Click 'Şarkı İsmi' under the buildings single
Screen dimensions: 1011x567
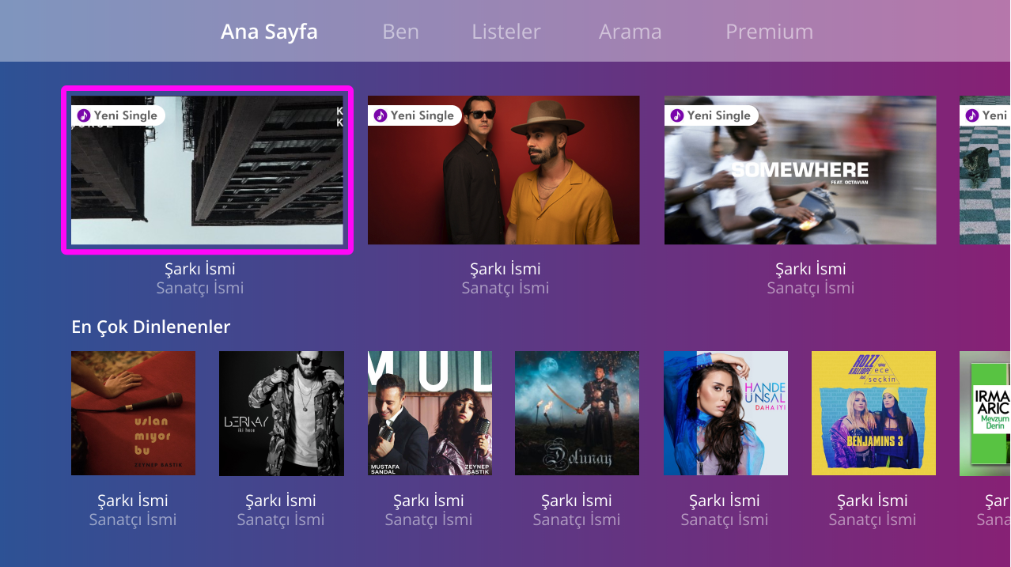click(x=200, y=269)
